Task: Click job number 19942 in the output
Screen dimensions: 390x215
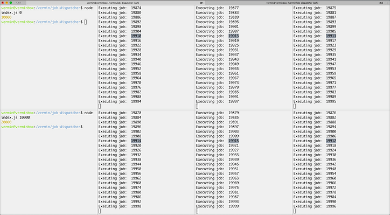Action: click(331, 164)
